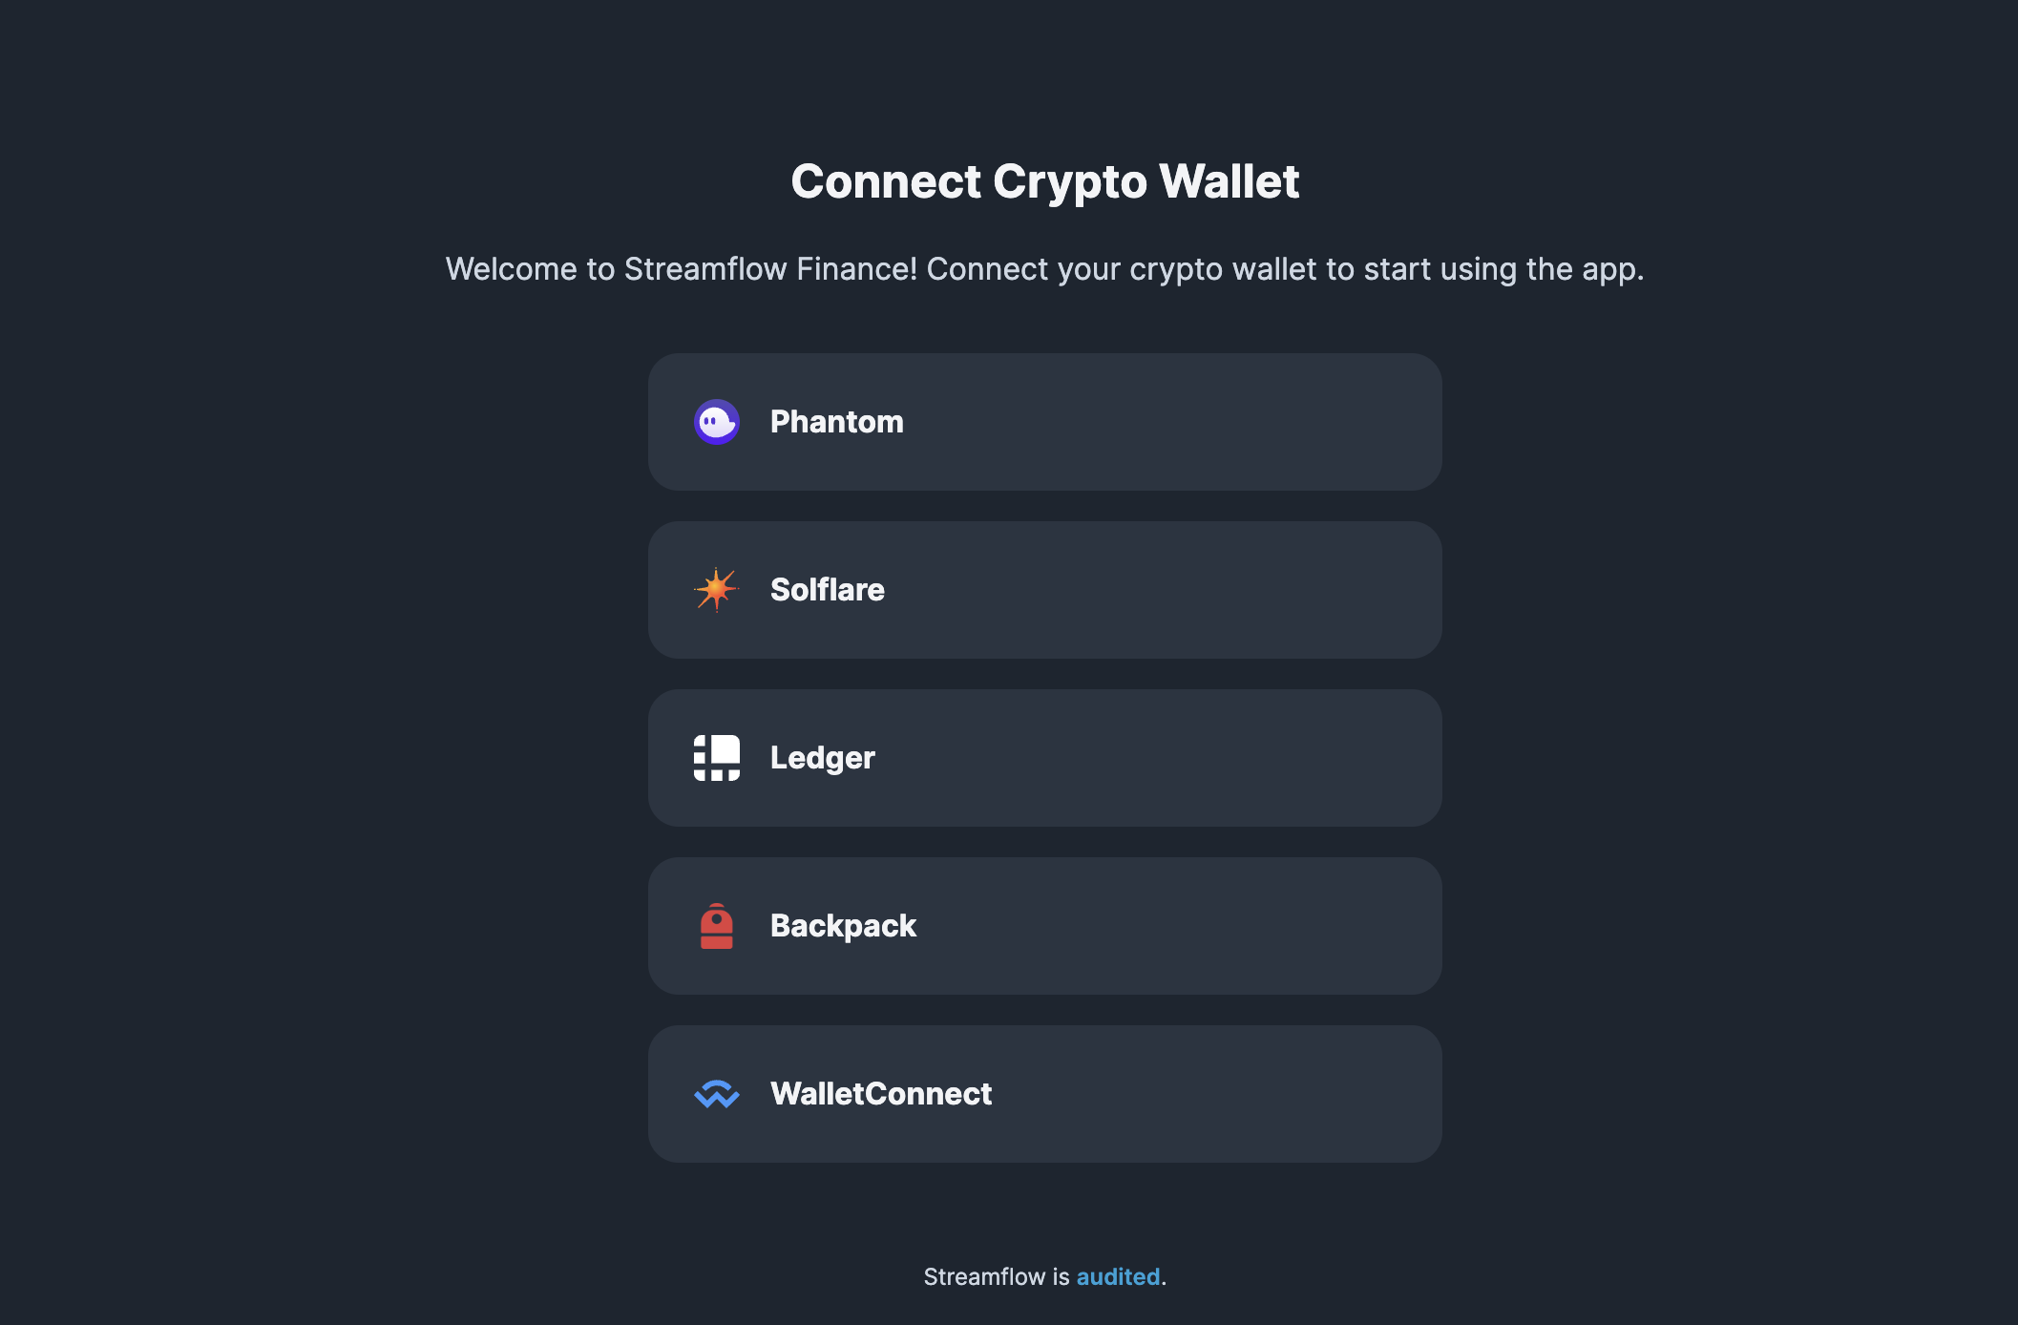The image size is (2018, 1325).
Task: Click the Phantom ghost logo icon
Action: (717, 422)
